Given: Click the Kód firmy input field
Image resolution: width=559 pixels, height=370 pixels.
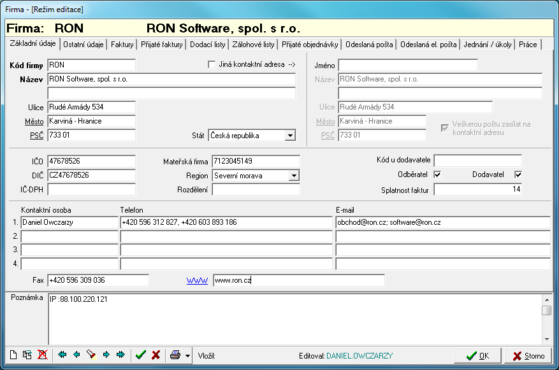Looking at the screenshot, I should tap(92, 65).
